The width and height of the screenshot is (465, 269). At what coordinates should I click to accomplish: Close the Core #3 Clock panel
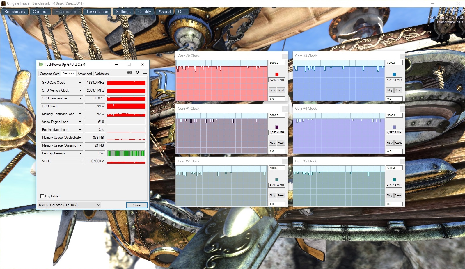402,56
